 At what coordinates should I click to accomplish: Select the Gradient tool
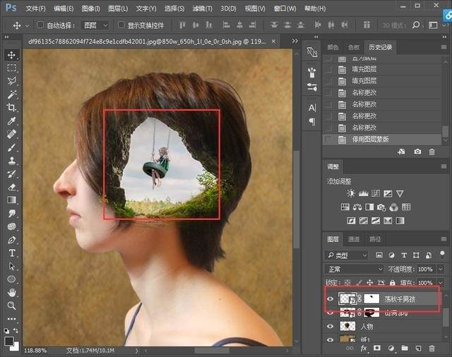point(12,200)
